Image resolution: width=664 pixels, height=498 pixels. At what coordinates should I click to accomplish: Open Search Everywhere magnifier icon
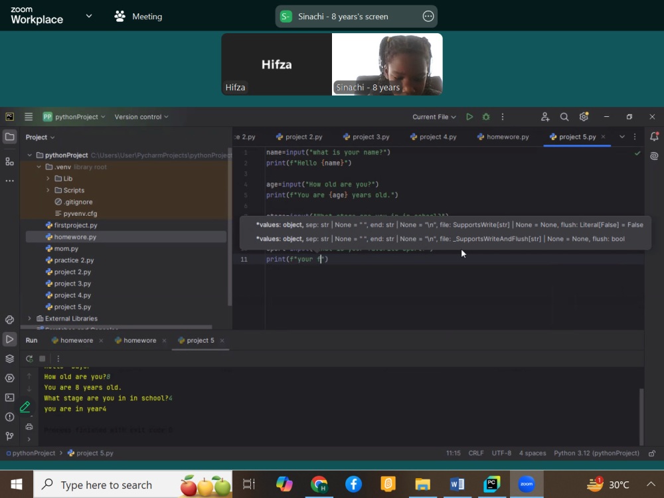point(564,116)
